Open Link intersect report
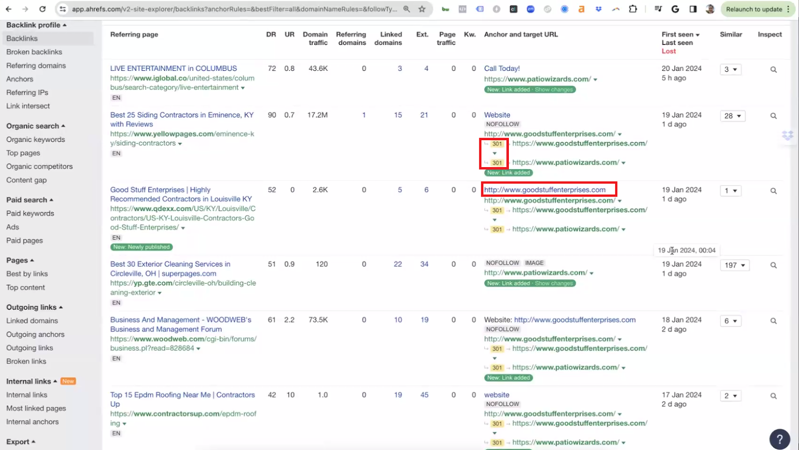799x450 pixels. (28, 106)
